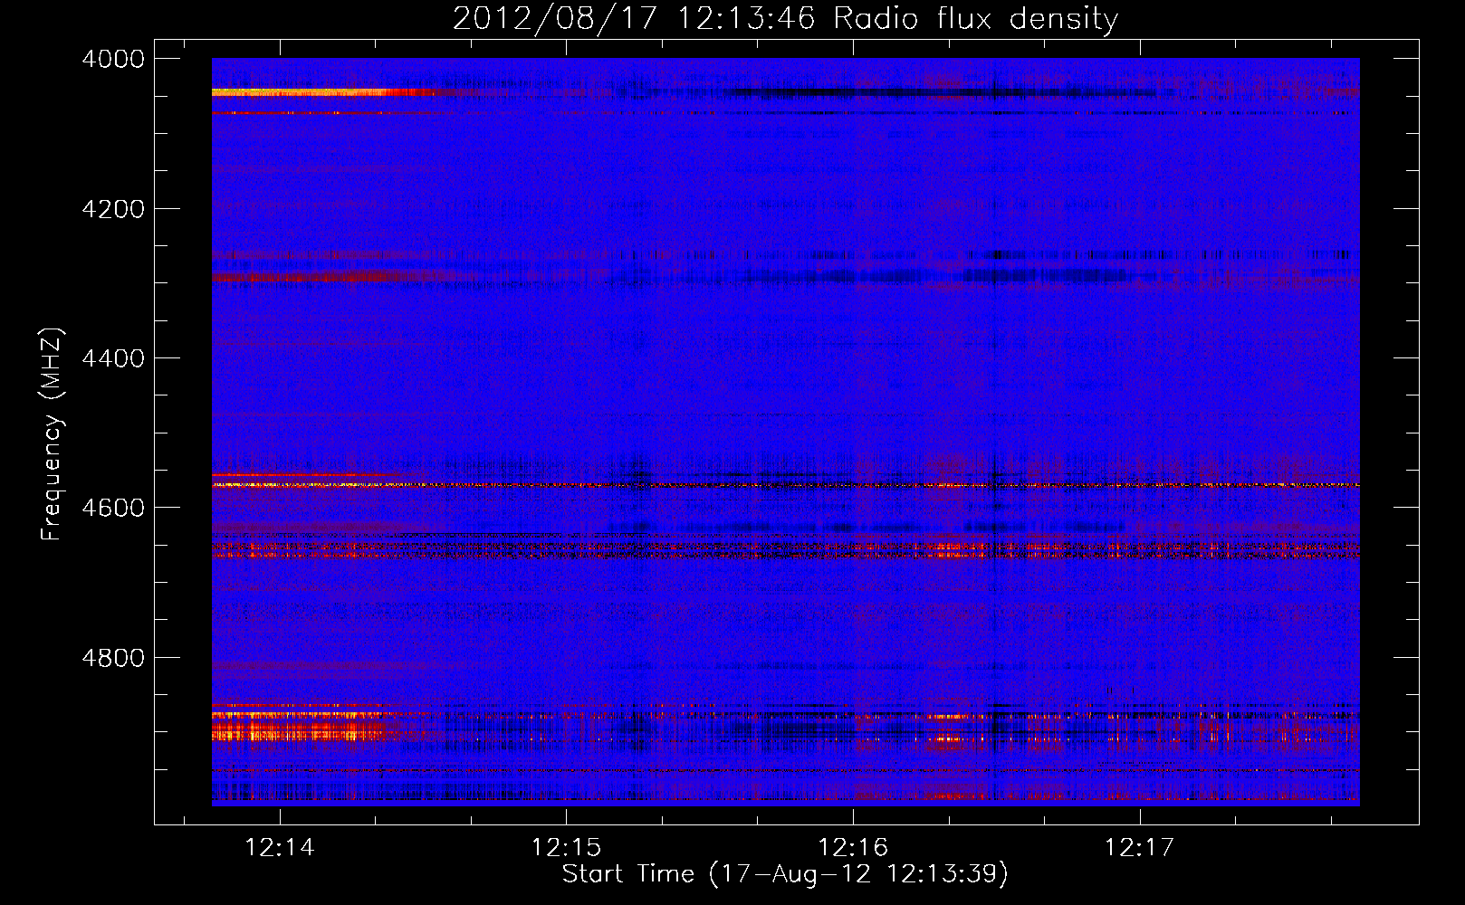Click the 12:16 time tick label
1465x905 pixels.
(x=853, y=847)
